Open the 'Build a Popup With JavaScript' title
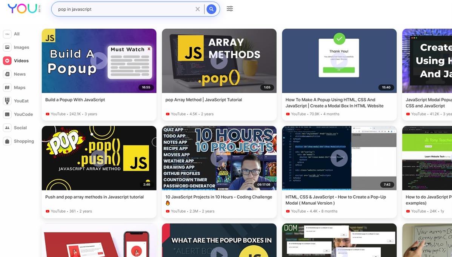The height and width of the screenshot is (257, 452). point(75,100)
